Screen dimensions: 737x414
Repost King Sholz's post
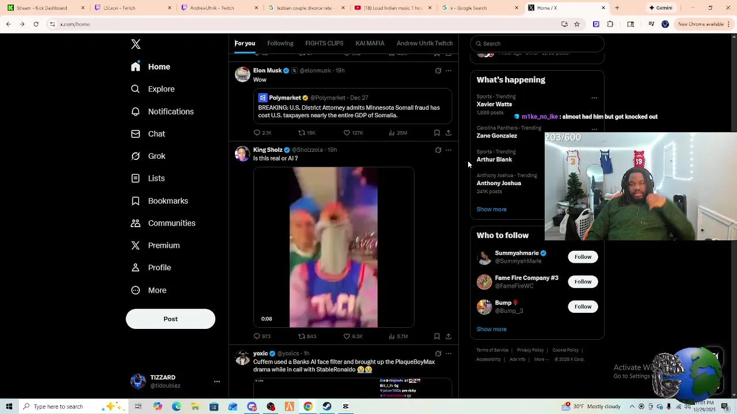tap(307, 336)
